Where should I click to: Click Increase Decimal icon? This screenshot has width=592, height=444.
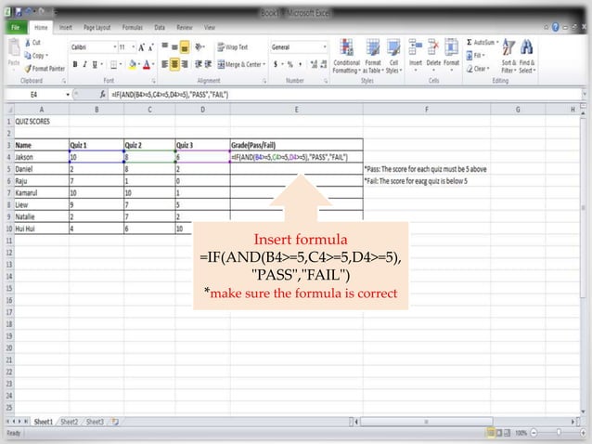pos(314,65)
